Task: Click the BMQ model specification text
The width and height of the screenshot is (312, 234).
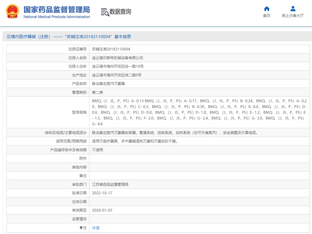Action: click(199, 112)
